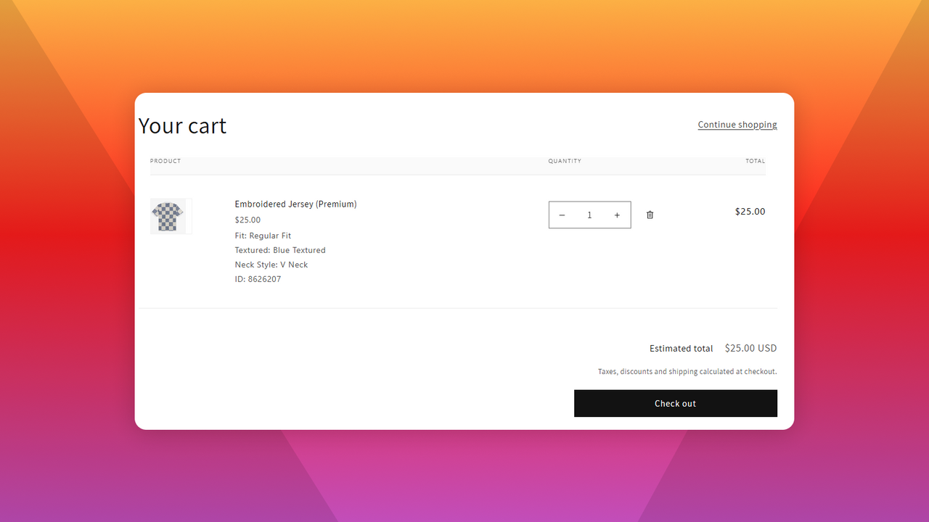Click the quantity number field
The image size is (929, 522).
coord(589,215)
